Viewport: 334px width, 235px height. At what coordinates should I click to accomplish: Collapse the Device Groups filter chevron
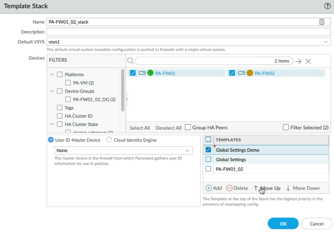[x=52, y=91]
